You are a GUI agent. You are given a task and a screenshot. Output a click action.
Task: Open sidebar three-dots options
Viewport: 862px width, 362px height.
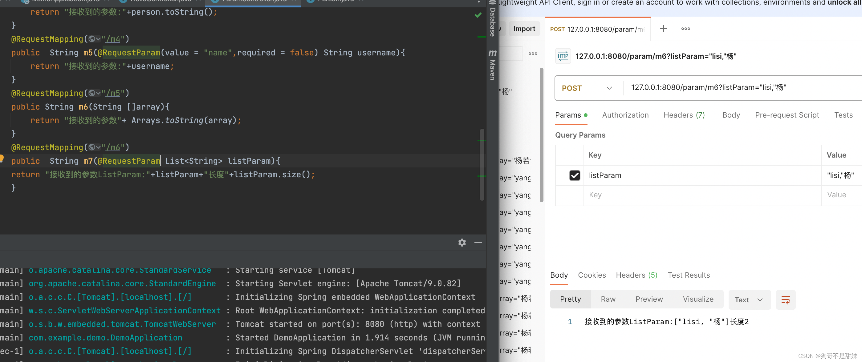pyautogui.click(x=533, y=54)
